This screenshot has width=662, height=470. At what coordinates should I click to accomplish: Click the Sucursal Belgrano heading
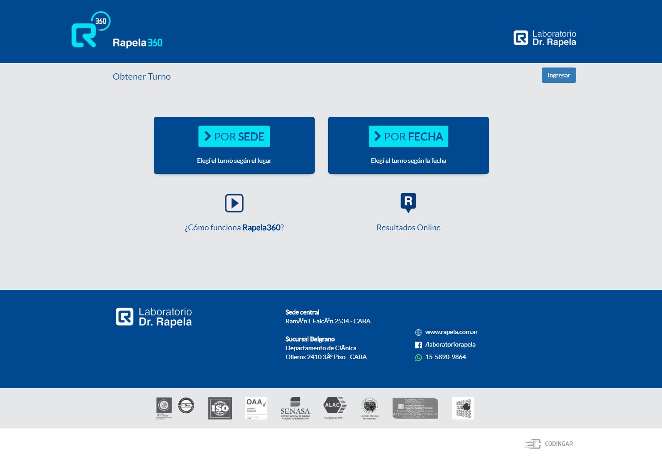click(310, 339)
